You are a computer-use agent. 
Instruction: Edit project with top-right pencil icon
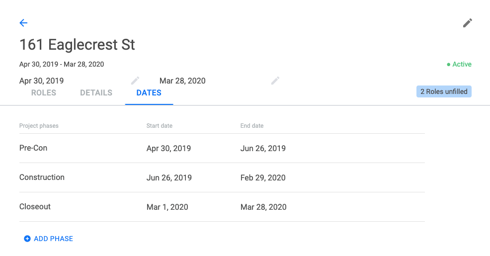click(468, 23)
